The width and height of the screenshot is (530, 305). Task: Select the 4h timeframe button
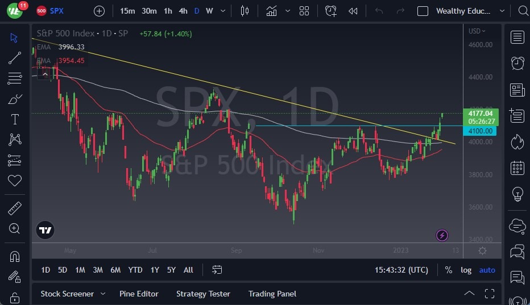pos(183,11)
